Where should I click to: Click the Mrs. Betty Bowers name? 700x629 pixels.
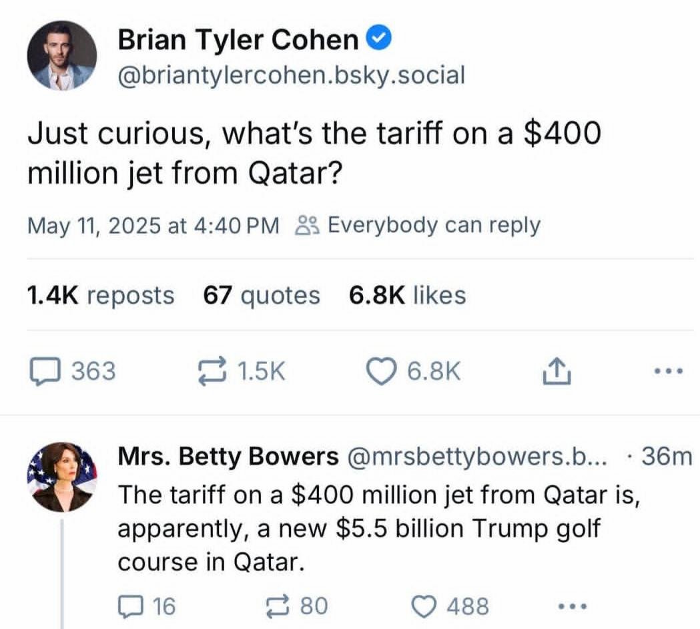(x=228, y=457)
